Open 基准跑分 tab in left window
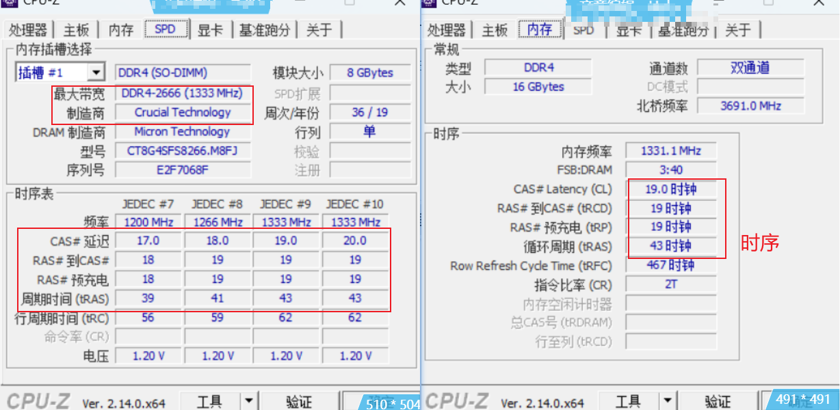This screenshot has width=840, height=410. tap(265, 30)
